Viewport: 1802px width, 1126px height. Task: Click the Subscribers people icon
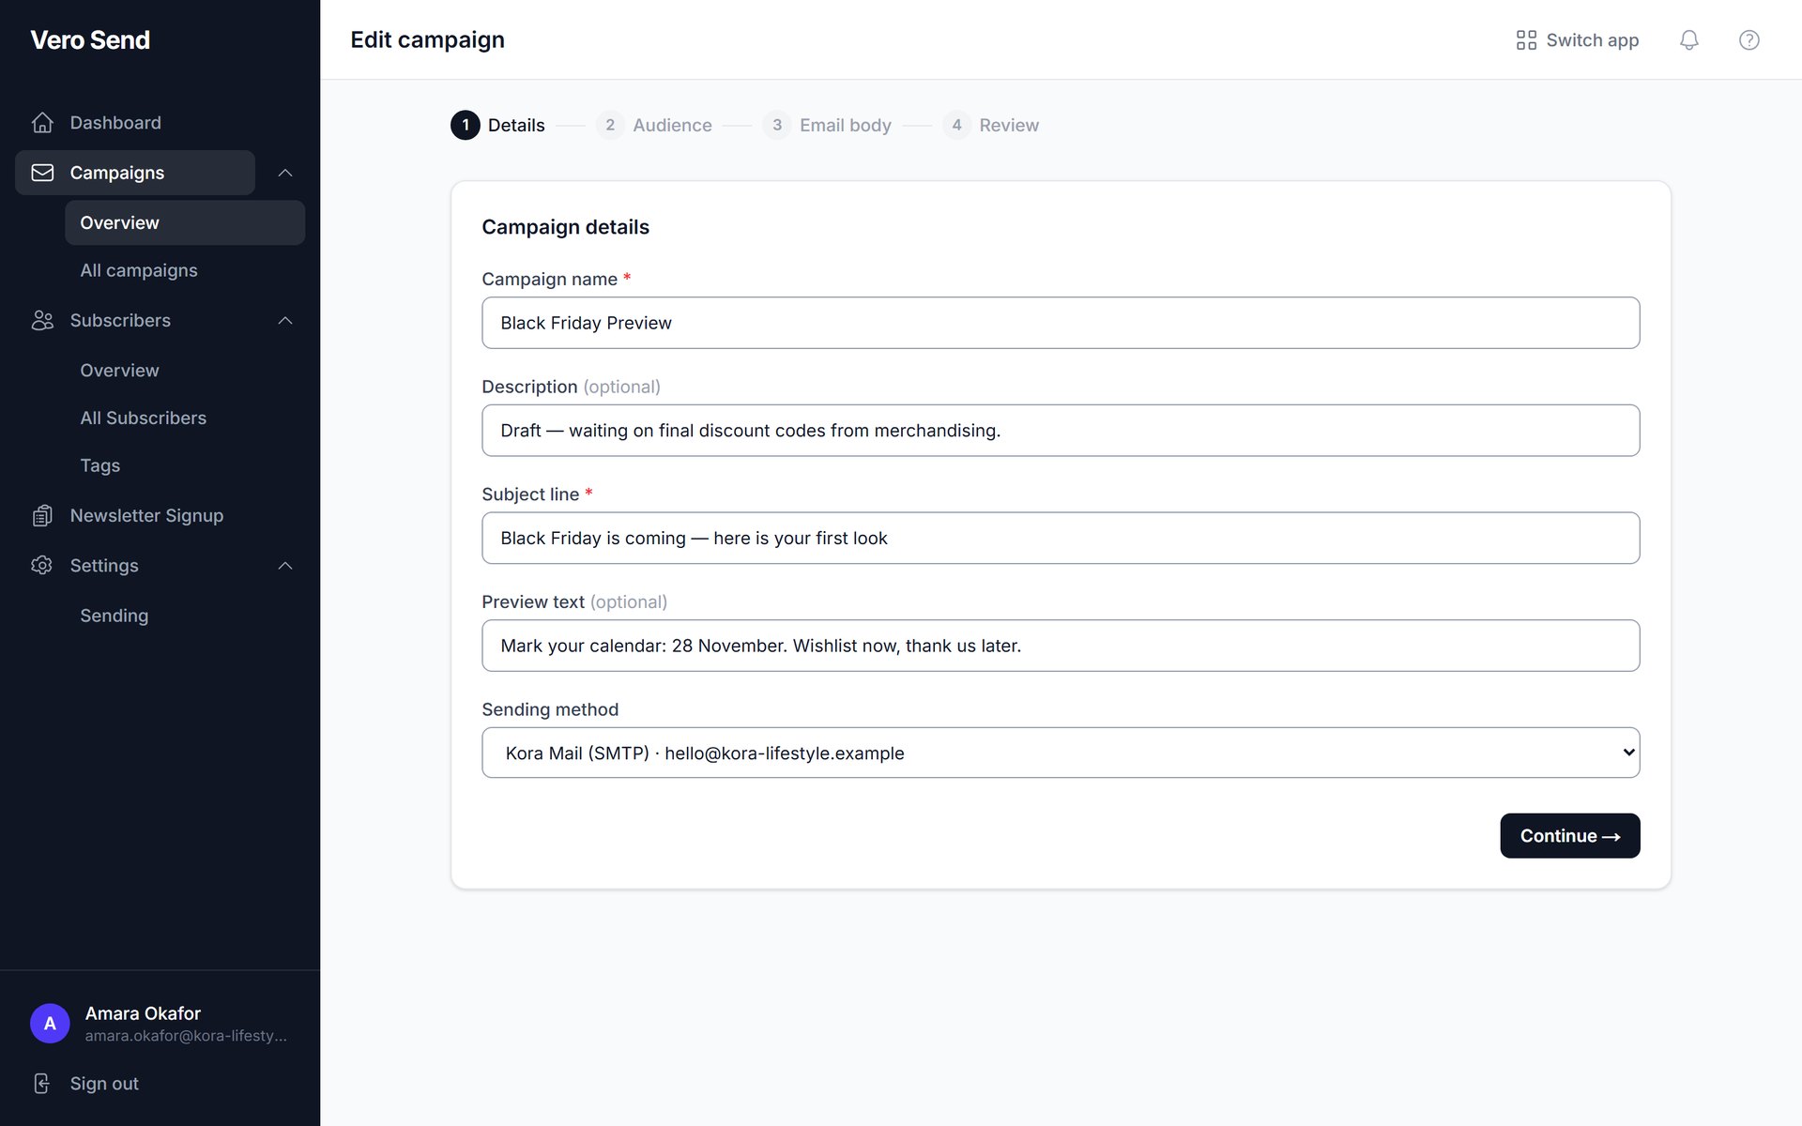coord(42,321)
